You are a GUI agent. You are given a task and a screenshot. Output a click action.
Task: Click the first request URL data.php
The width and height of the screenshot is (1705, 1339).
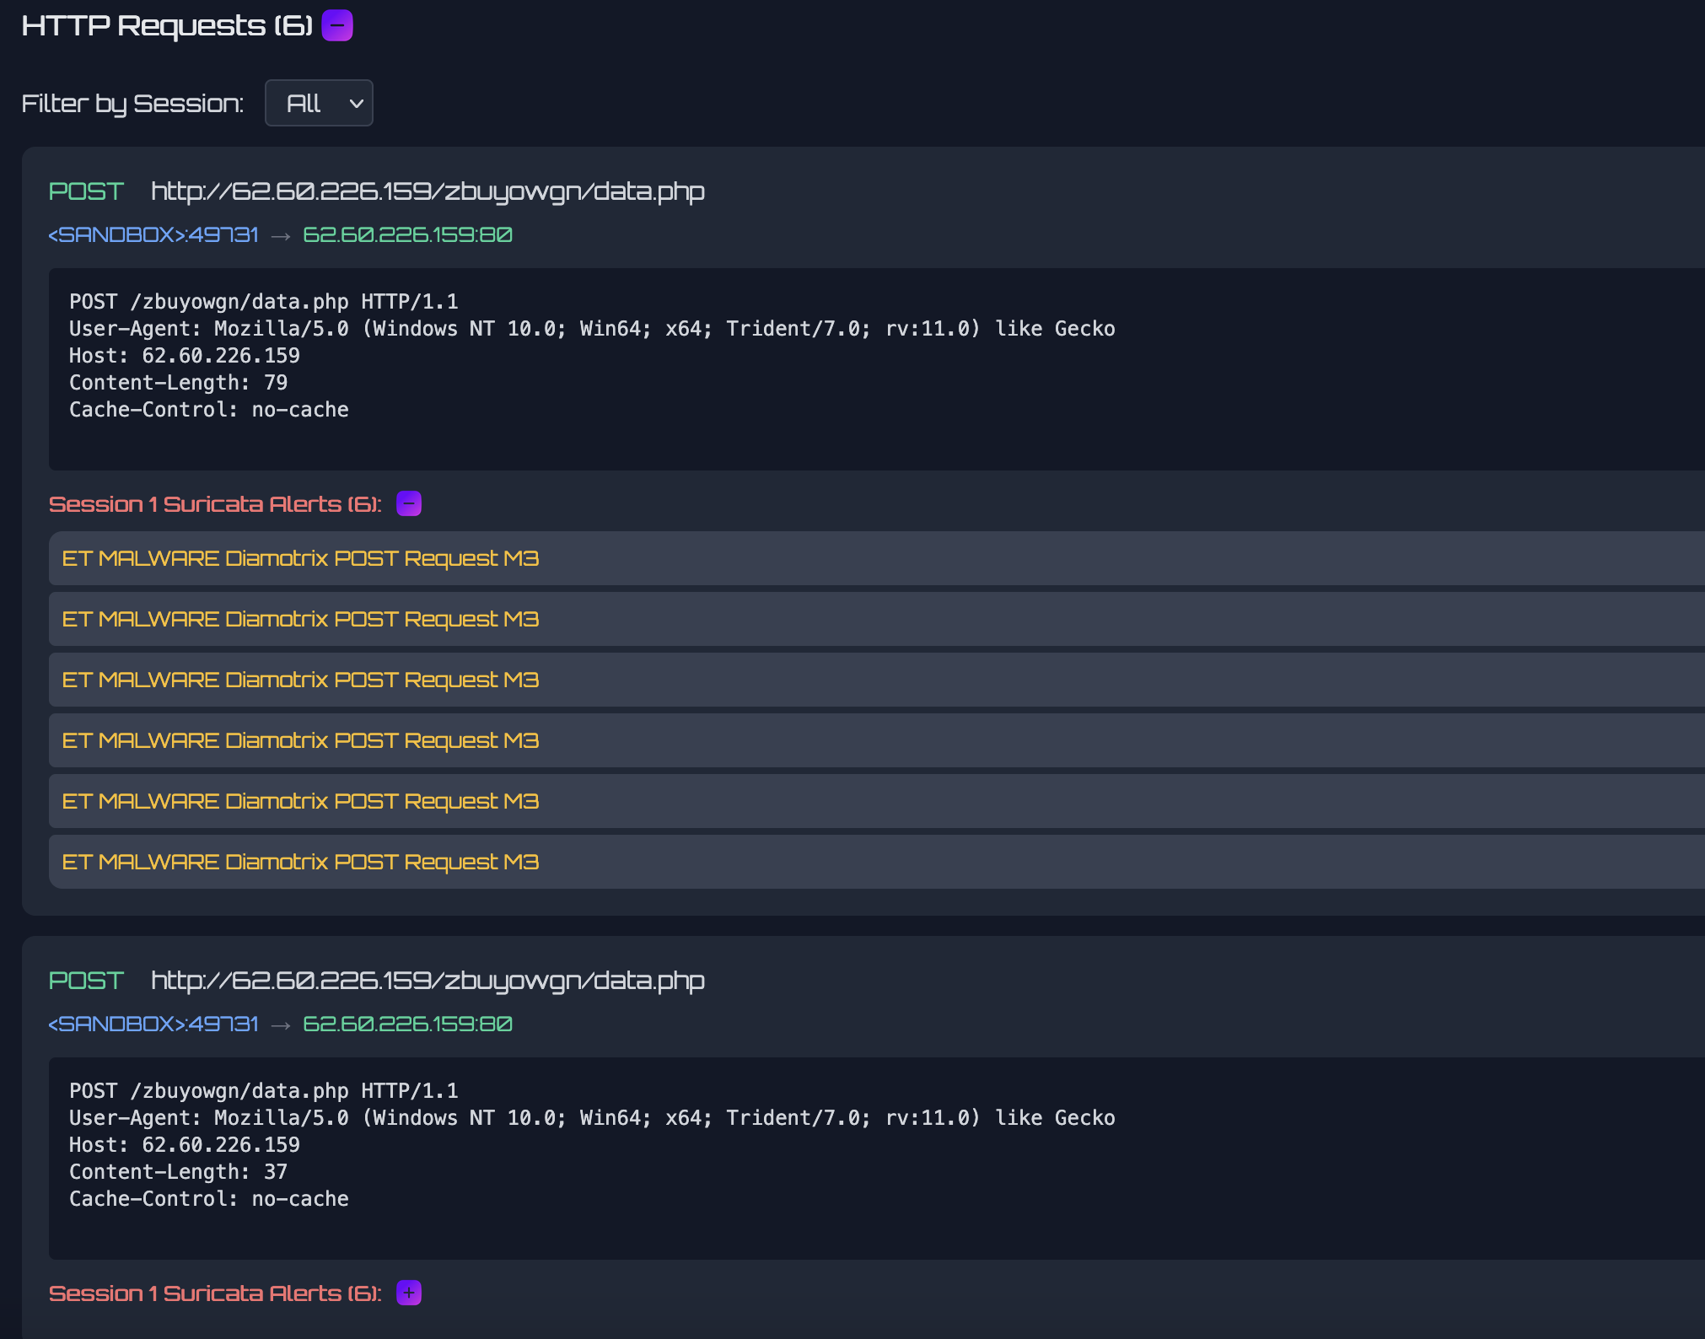(x=428, y=191)
